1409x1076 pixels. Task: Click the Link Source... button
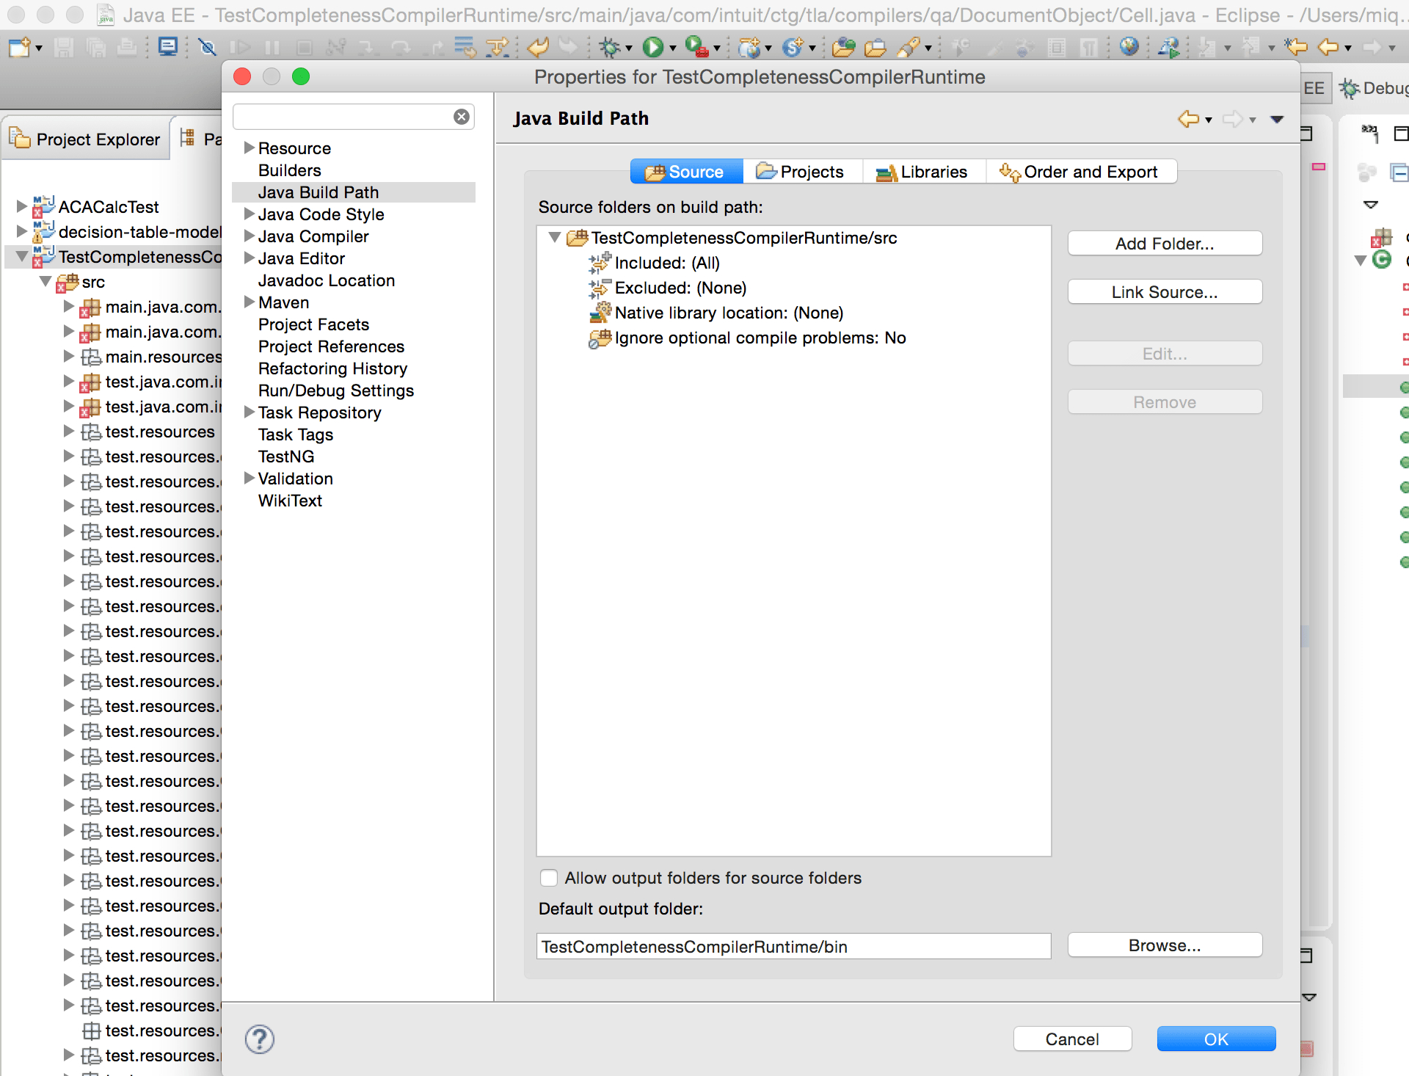coord(1165,292)
